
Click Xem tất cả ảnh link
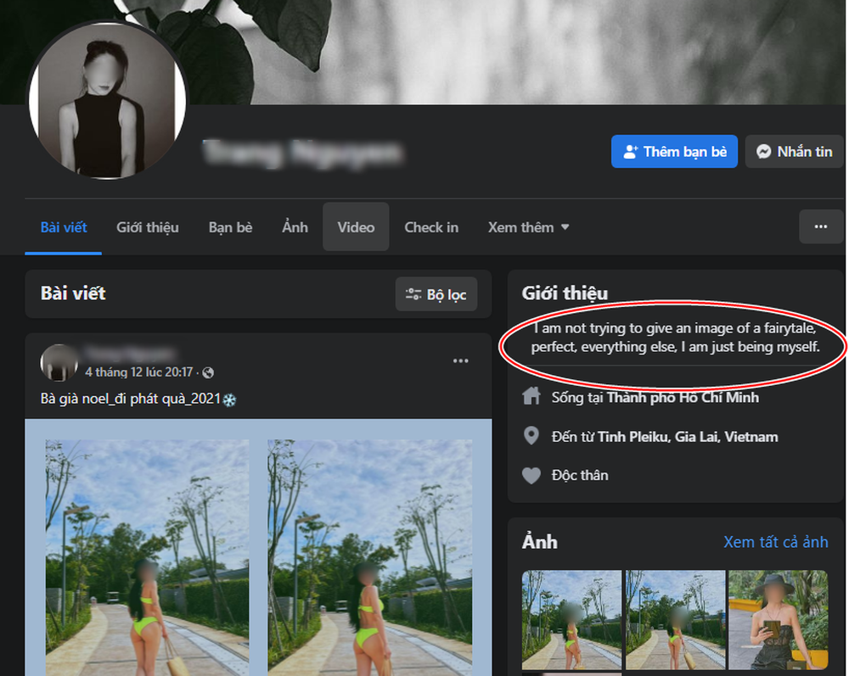775,542
